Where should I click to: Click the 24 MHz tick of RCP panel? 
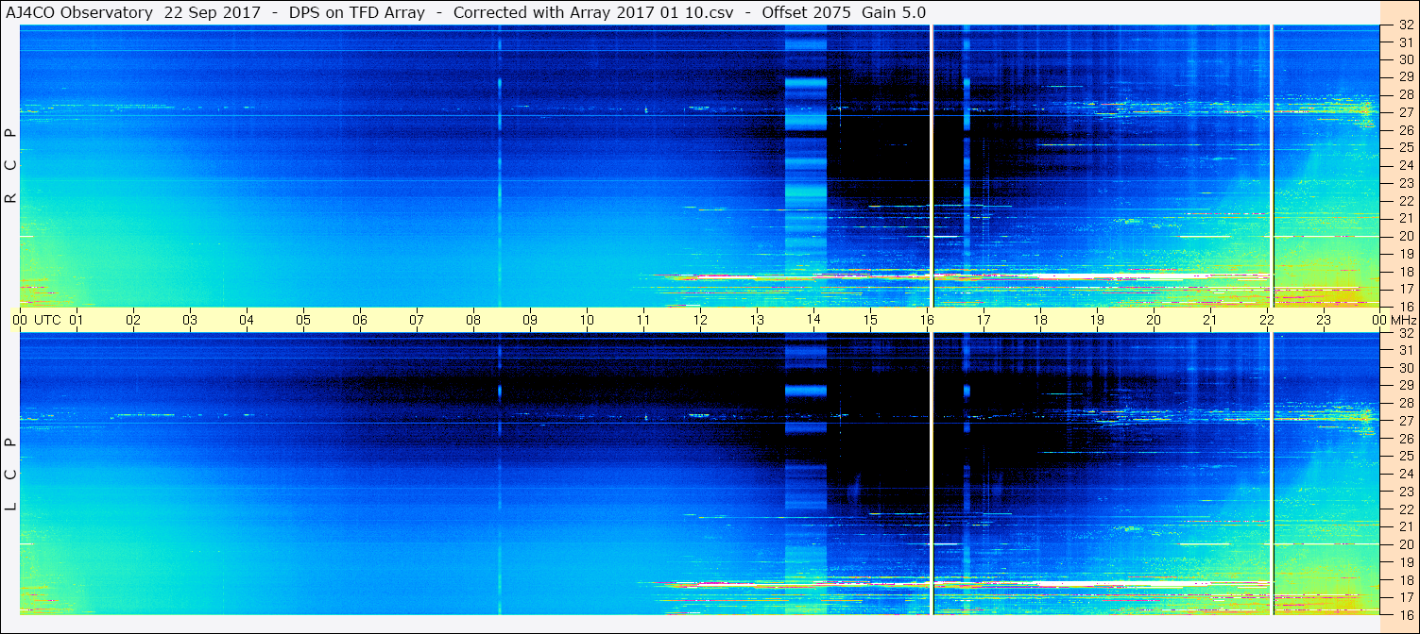click(1406, 165)
